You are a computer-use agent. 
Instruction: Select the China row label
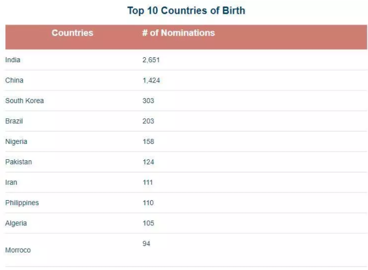click(x=14, y=80)
